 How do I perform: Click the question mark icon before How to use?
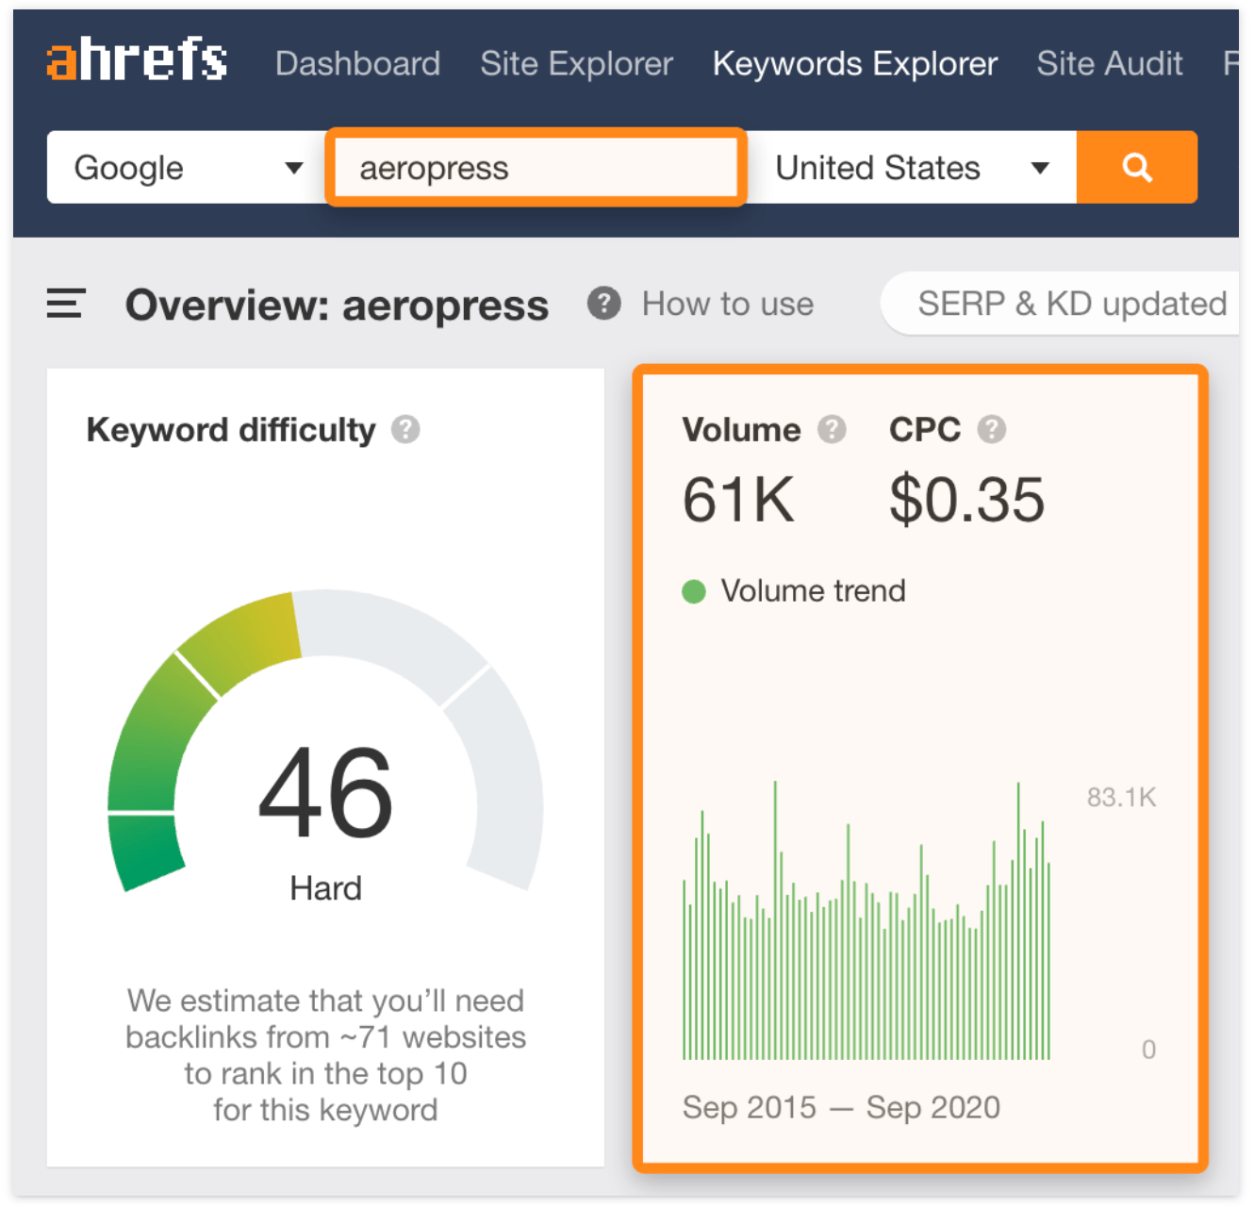[603, 304]
